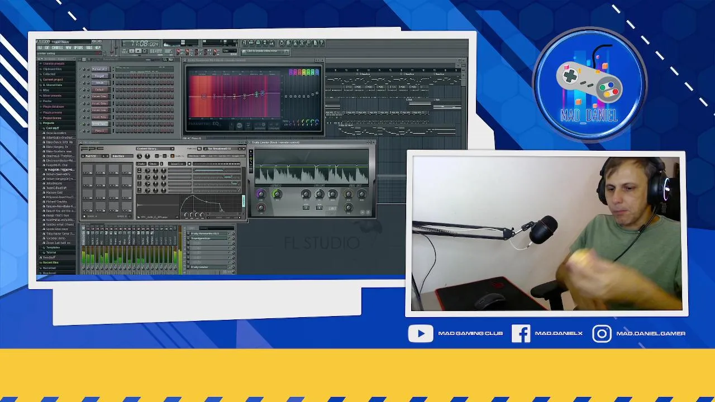This screenshot has height=402, width=715.
Task: Click the purple gain knob in Fruity Limiter
Action: click(261, 194)
